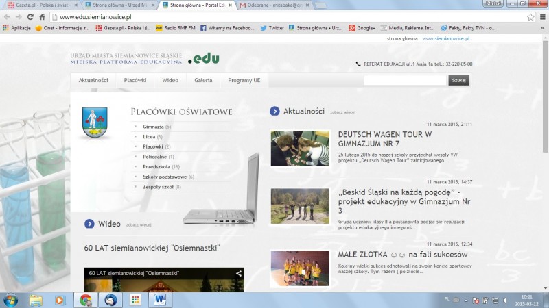Screen dimensions: 549x308
Task: Open the Windows Start button
Action: pos(10,300)
